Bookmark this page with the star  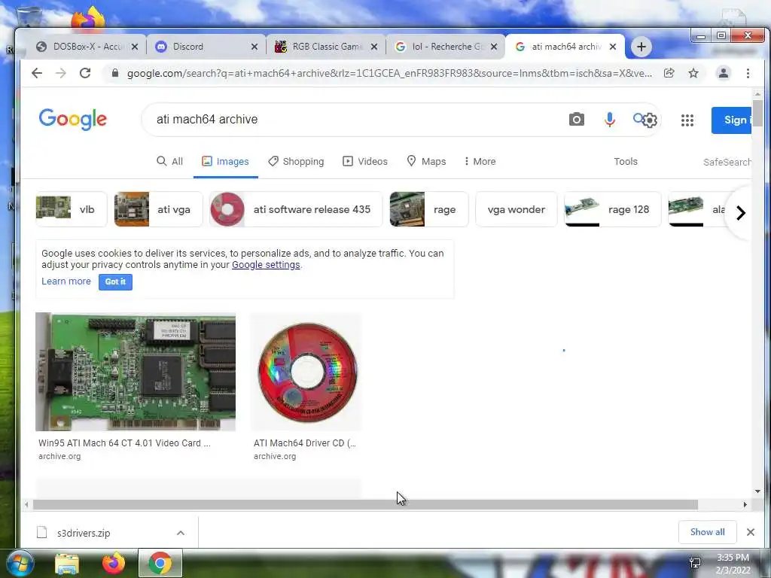(x=693, y=73)
